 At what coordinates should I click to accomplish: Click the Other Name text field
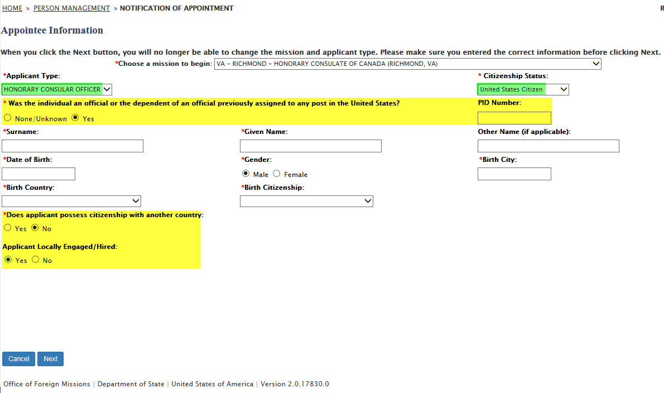pos(548,146)
